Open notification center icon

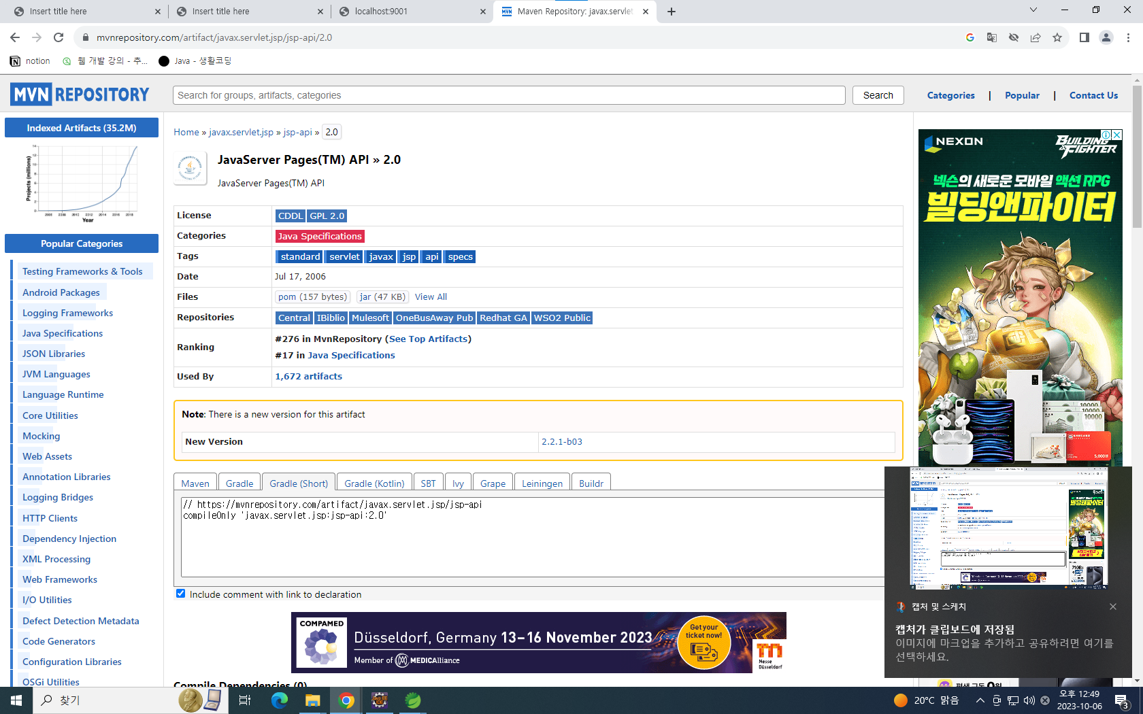(1123, 700)
